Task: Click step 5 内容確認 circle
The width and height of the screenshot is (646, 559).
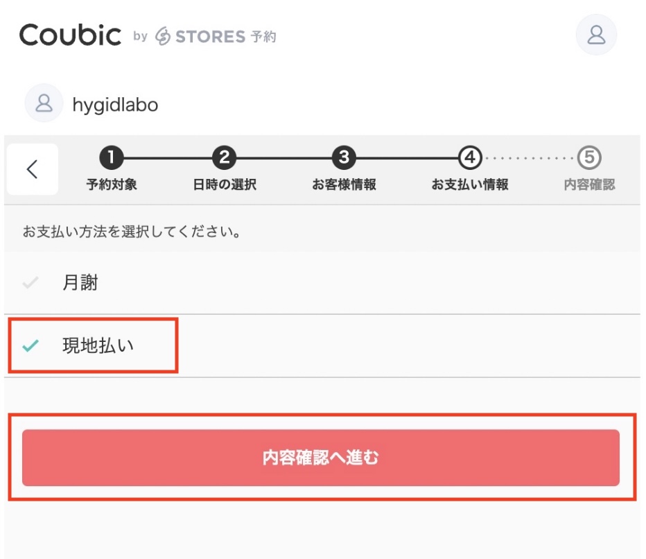Action: pyautogui.click(x=589, y=158)
